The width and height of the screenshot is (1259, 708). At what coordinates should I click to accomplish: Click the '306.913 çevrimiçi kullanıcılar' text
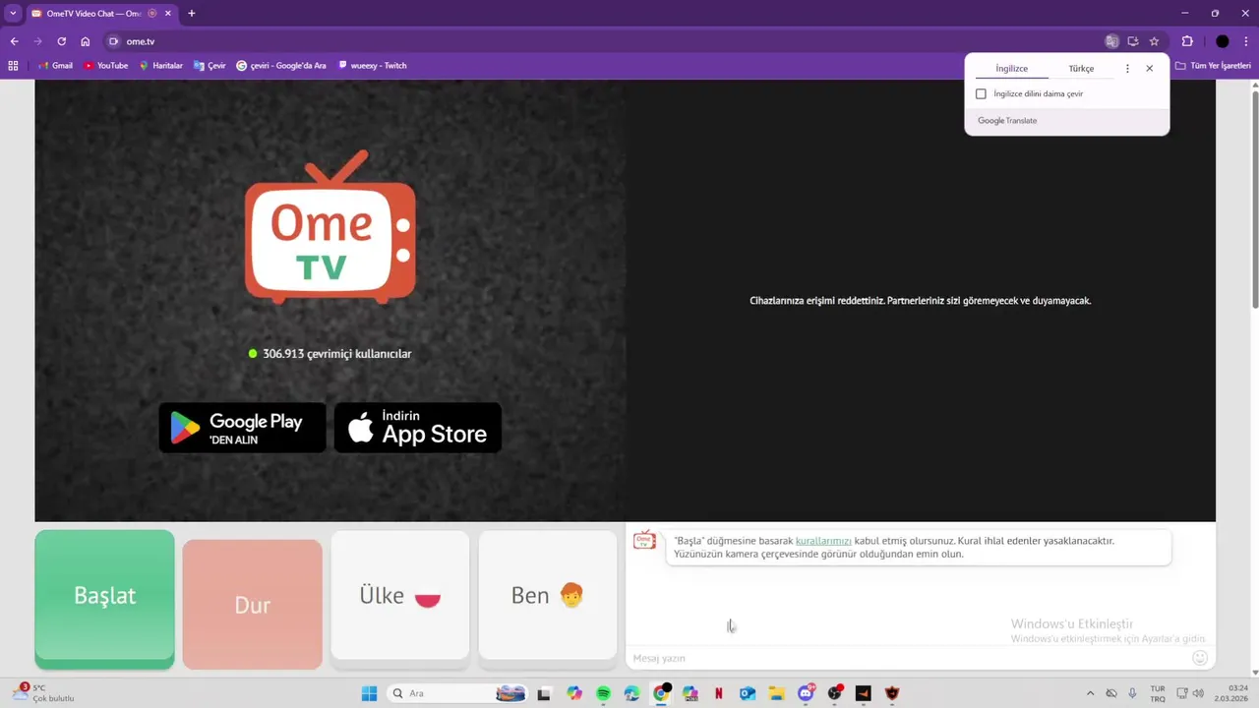(337, 354)
